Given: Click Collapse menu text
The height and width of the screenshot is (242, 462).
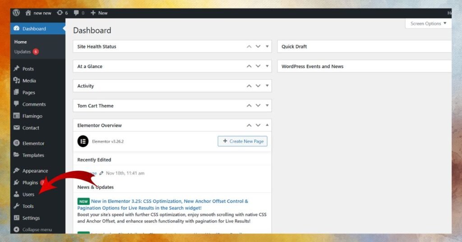Looking at the screenshot, I should 37,230.
